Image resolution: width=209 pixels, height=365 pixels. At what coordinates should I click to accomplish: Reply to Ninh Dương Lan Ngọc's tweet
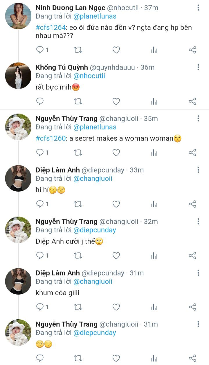(x=40, y=50)
